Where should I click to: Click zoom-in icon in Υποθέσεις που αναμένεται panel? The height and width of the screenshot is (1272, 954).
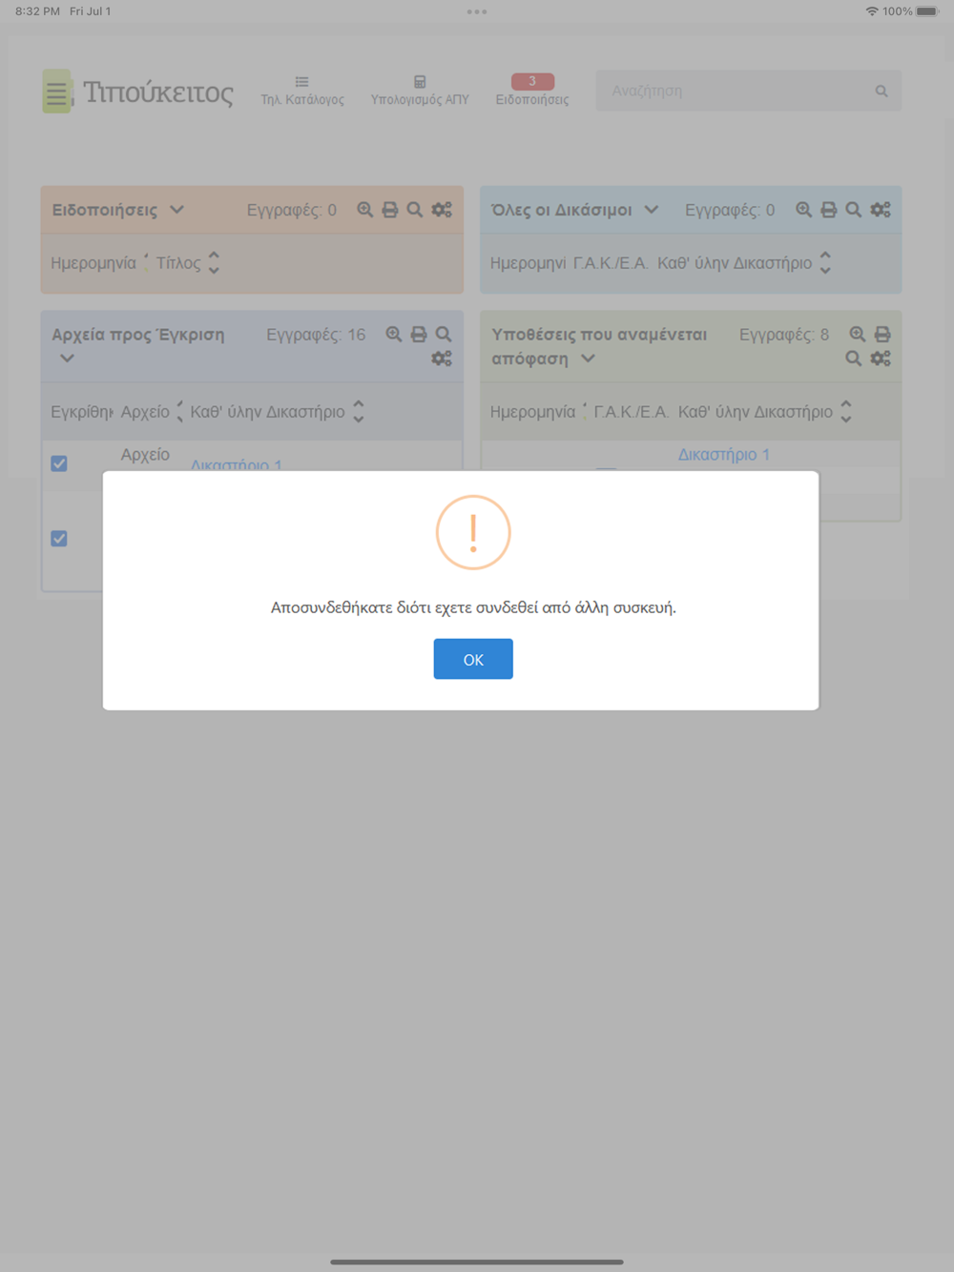tap(858, 335)
